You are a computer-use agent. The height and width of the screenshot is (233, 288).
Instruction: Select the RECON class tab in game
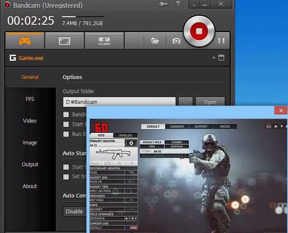(225, 127)
